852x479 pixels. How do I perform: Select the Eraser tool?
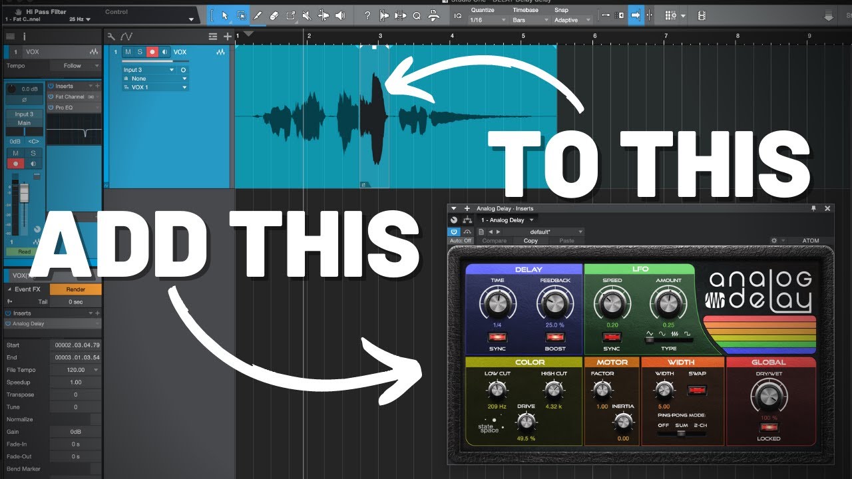tap(274, 15)
